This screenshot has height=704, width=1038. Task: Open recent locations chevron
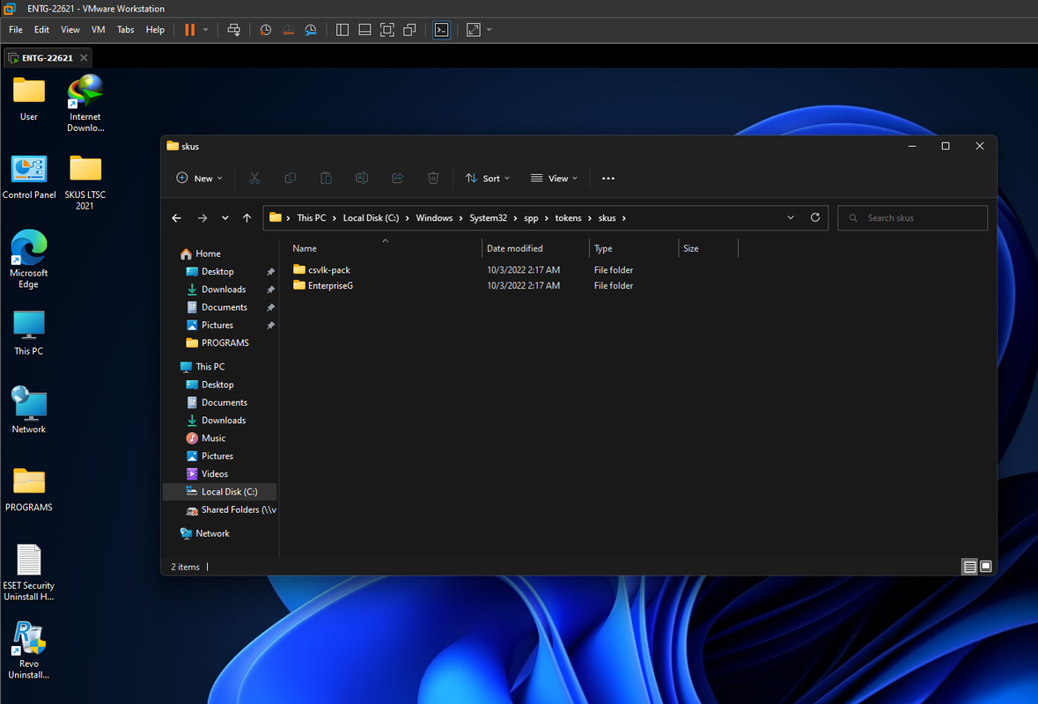tap(225, 217)
